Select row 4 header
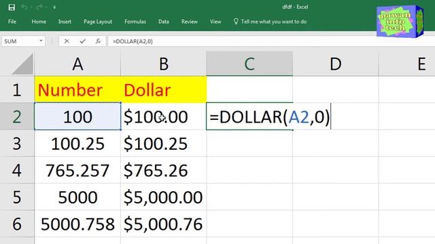435x244 pixels. pos(17,170)
